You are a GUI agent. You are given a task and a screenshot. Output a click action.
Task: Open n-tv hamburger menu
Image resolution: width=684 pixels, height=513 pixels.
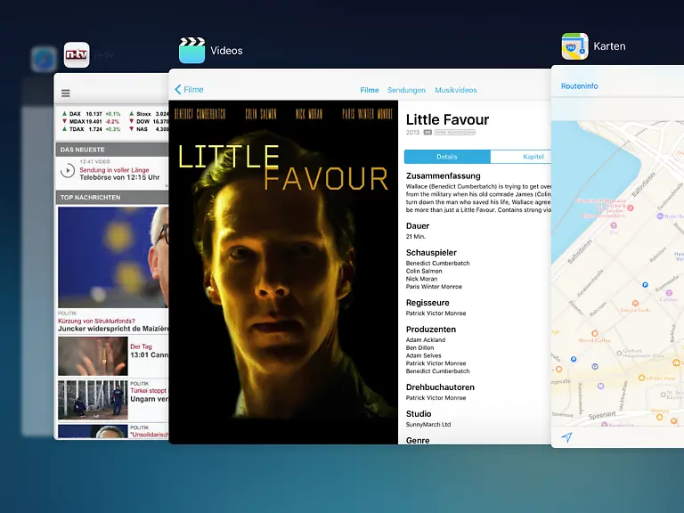65,93
